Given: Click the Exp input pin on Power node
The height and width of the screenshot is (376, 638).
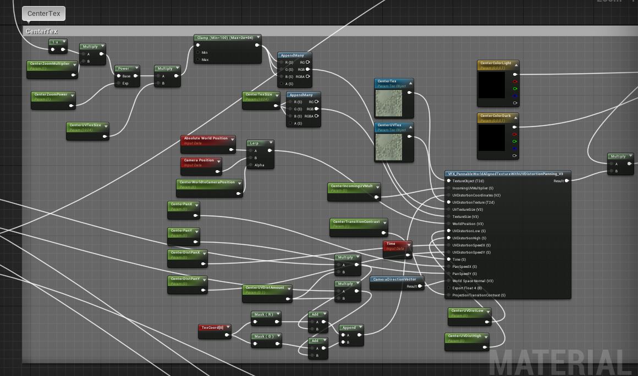Looking at the screenshot, I should (x=119, y=83).
